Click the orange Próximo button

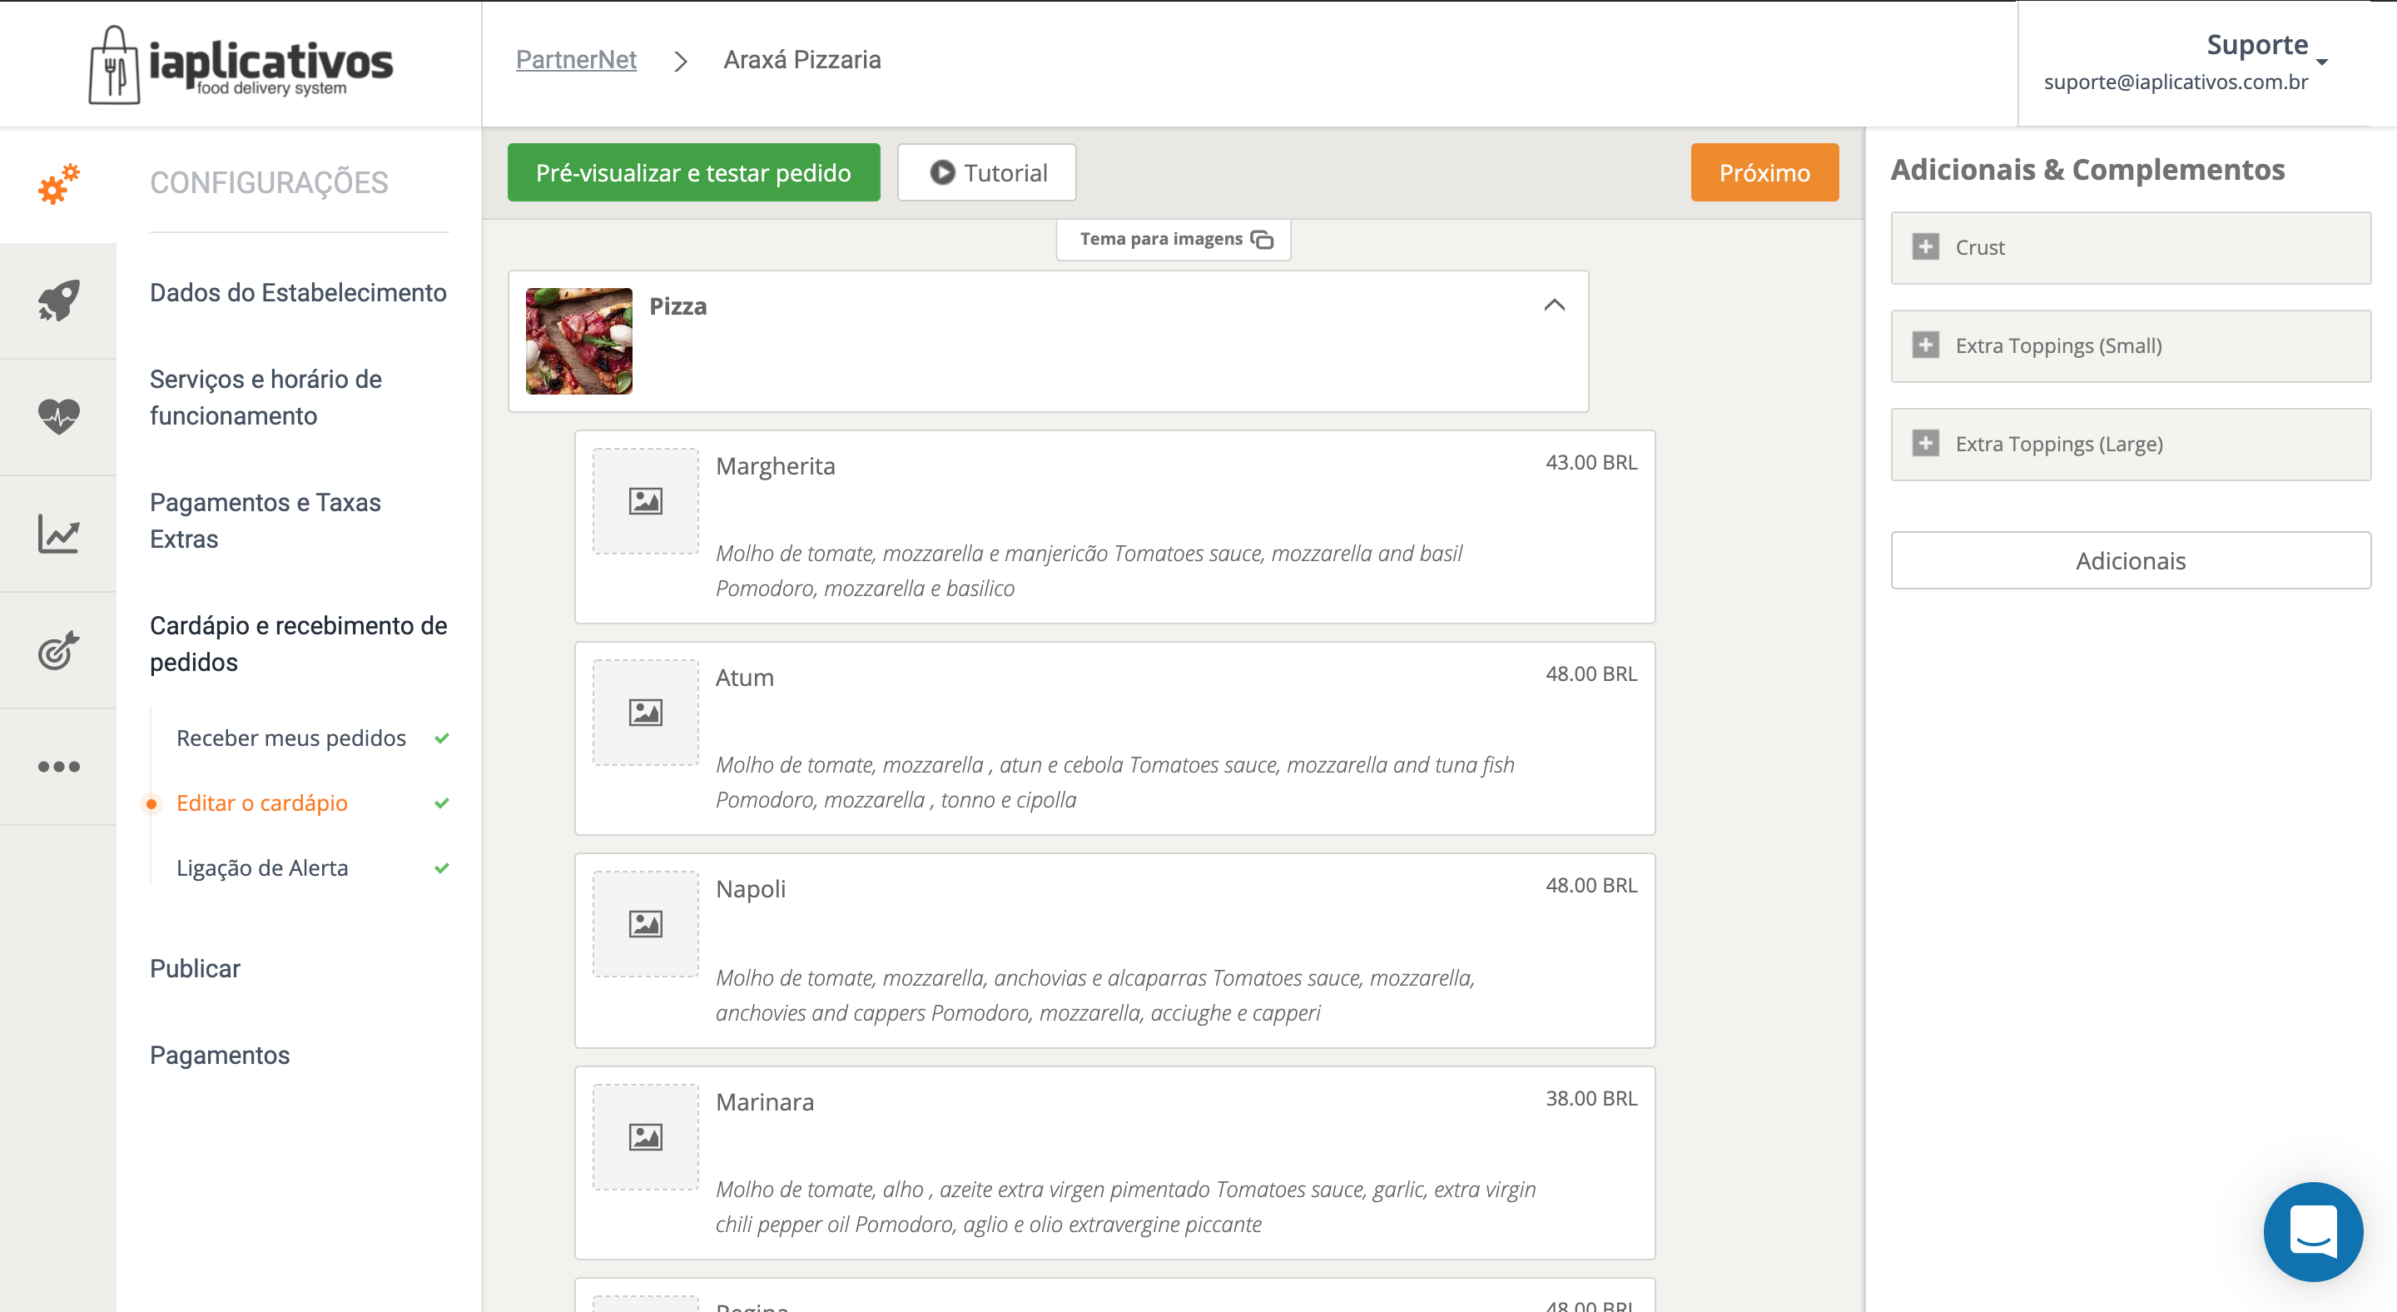[x=1764, y=173]
